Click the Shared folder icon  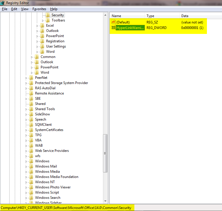31,104
